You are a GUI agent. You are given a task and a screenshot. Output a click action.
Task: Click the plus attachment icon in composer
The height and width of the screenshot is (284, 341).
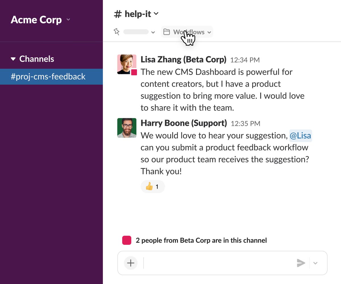(131, 263)
